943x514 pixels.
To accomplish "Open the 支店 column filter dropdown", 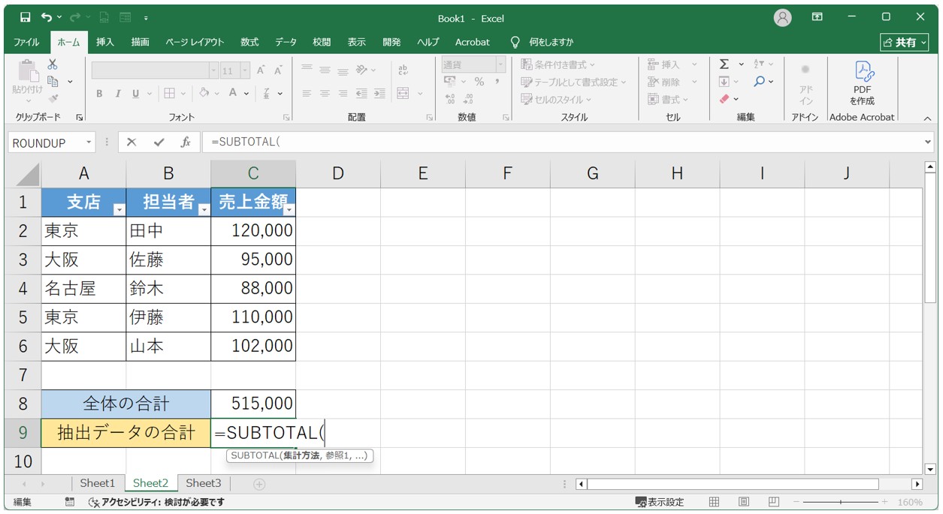I will tap(119, 210).
